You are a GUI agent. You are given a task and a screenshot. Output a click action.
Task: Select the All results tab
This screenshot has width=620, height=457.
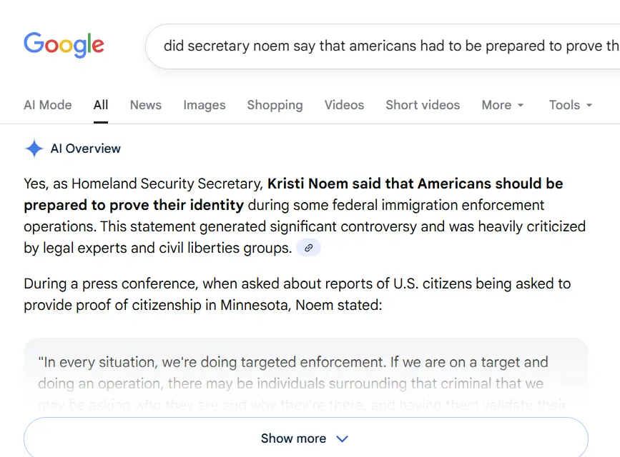[101, 105]
